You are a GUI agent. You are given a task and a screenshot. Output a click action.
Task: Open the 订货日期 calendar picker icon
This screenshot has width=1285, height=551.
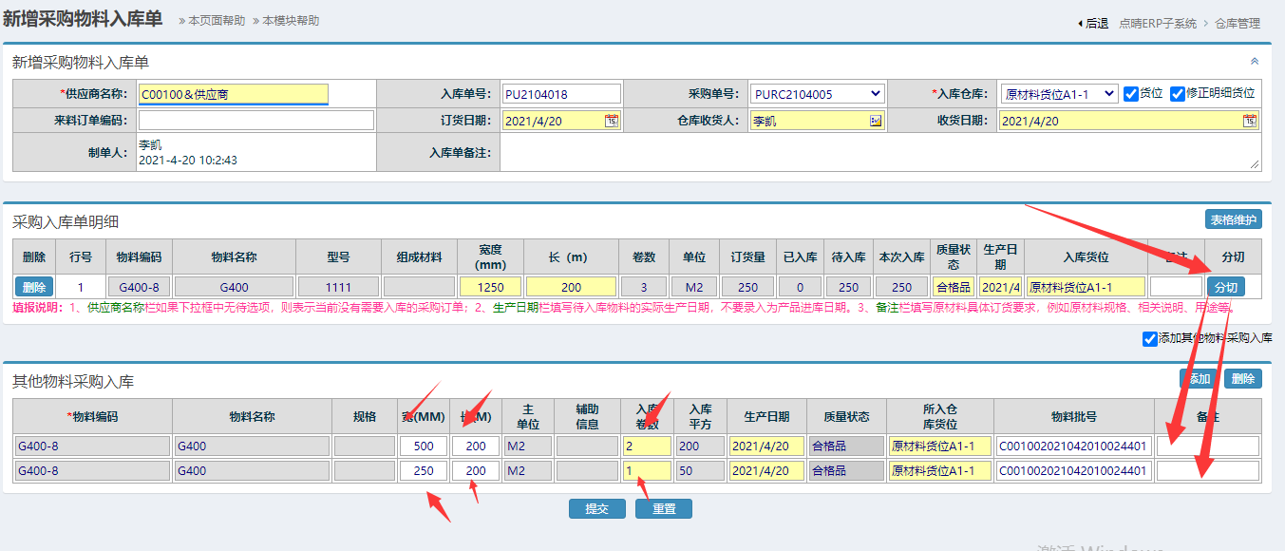(612, 121)
